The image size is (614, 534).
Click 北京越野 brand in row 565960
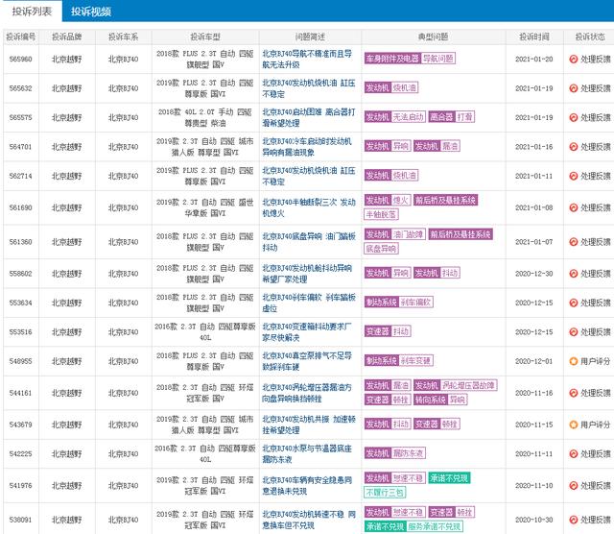click(67, 60)
